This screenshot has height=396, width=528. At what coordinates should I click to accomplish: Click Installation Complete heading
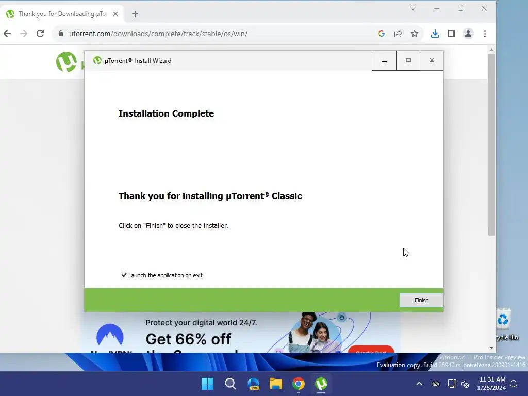(x=166, y=113)
